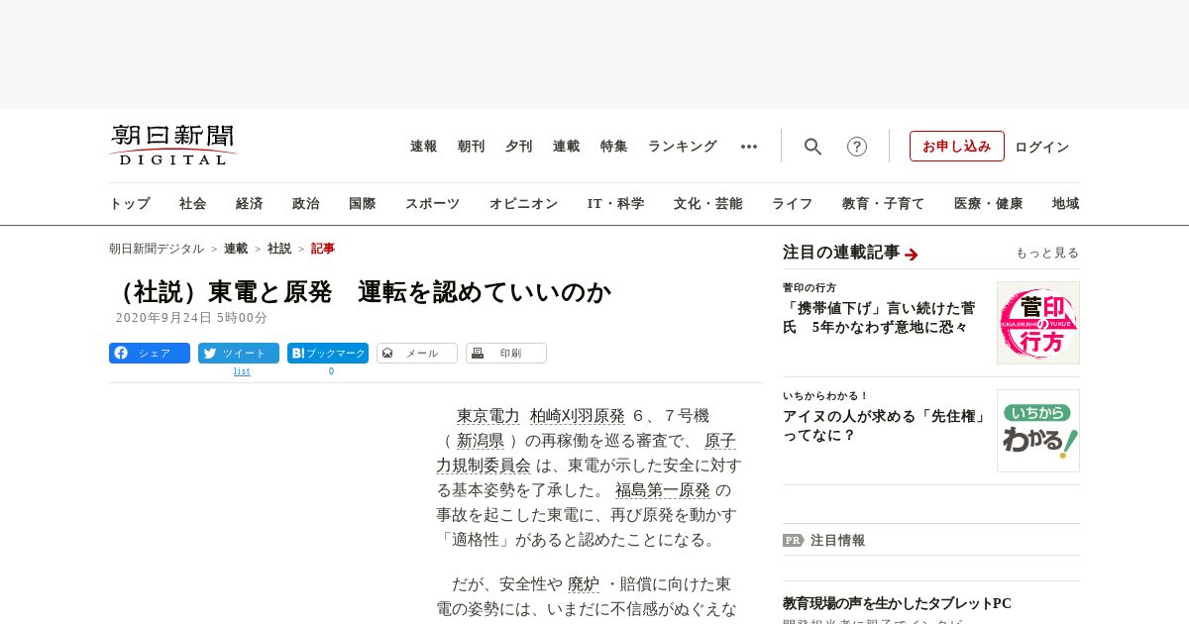Open ランキング in header menu
The width and height of the screenshot is (1189, 624).
tap(683, 147)
